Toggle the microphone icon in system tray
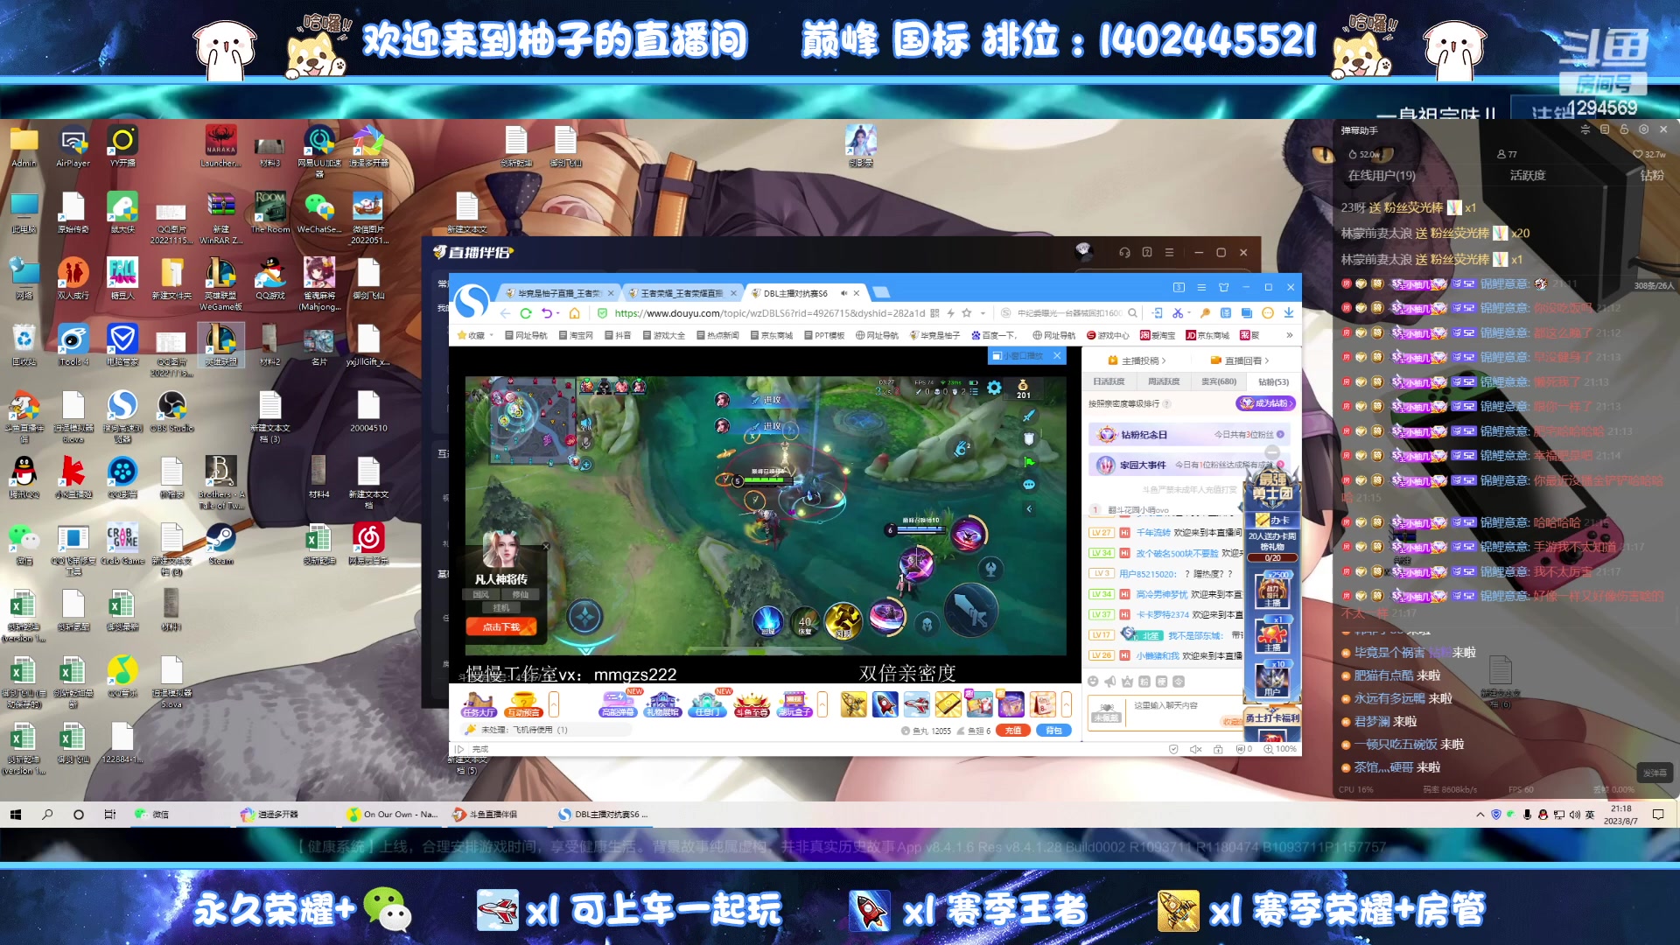The height and width of the screenshot is (945, 1680). (1528, 814)
